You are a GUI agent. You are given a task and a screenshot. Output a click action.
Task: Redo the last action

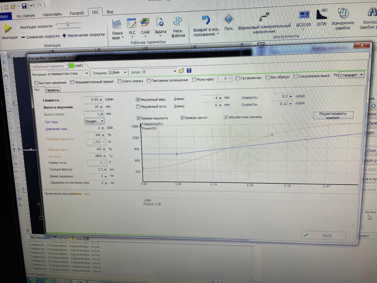(39, 5)
